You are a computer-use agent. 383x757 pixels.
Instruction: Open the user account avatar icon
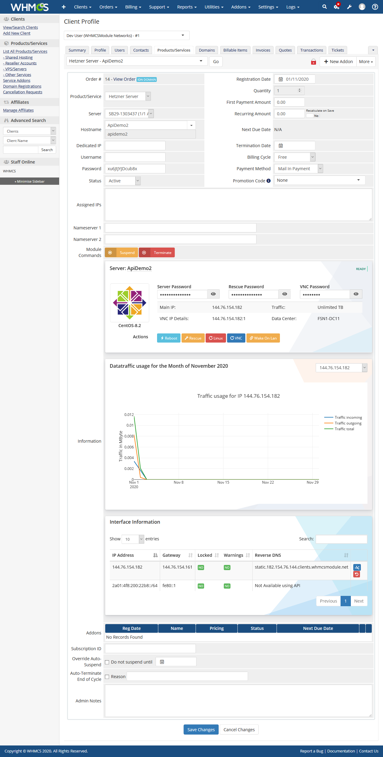[x=362, y=7]
